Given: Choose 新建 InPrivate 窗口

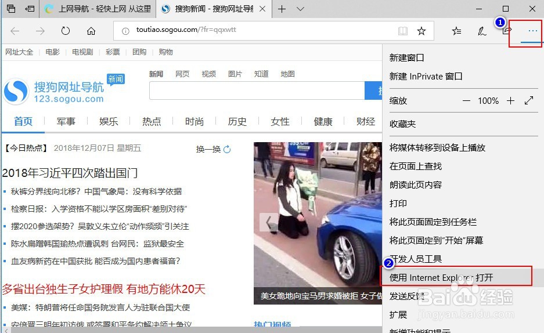Looking at the screenshot, I should [x=426, y=76].
